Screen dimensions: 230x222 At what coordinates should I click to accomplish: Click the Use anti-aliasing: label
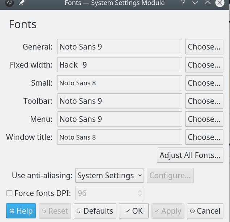coord(42,175)
